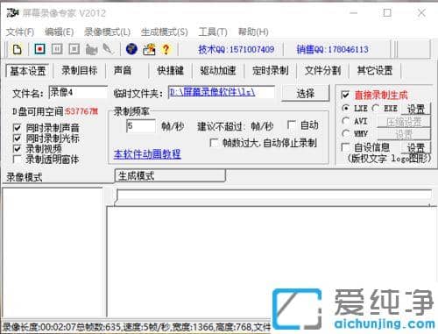This screenshot has height=334, width=438.
Task: Click the 选择 folder button
Action: click(x=306, y=94)
